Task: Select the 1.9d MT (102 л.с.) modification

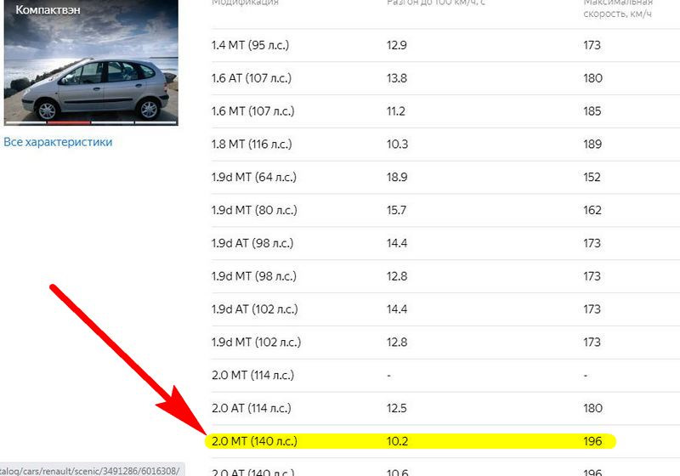Action: click(x=257, y=342)
